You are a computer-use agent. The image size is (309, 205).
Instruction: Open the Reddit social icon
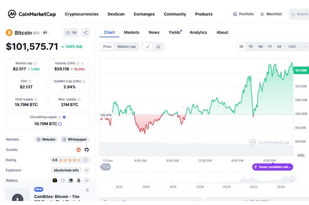click(x=78, y=150)
